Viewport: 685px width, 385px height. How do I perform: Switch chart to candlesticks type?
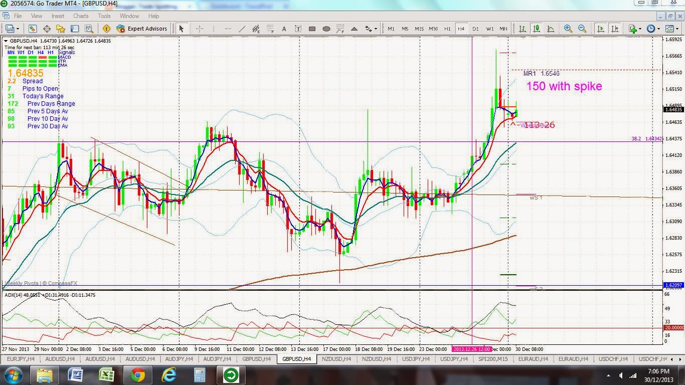(x=537, y=29)
